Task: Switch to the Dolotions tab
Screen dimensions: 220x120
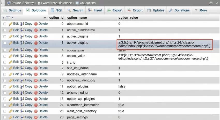Action: pos(36,10)
